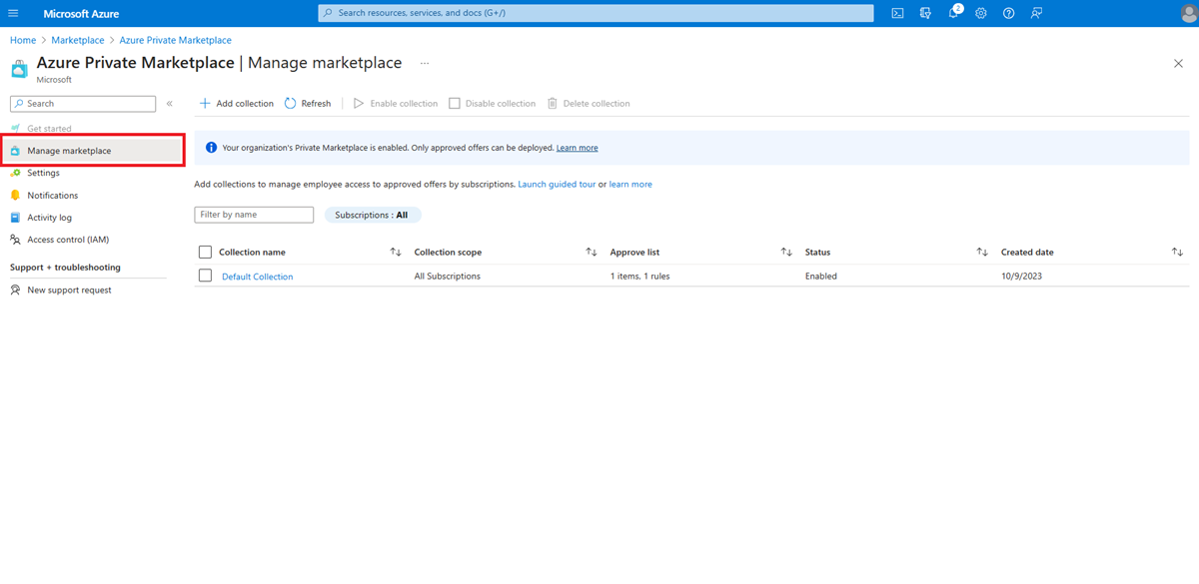Open the Cloud Shell icon in header
The height and width of the screenshot is (584, 1199).
(x=897, y=13)
